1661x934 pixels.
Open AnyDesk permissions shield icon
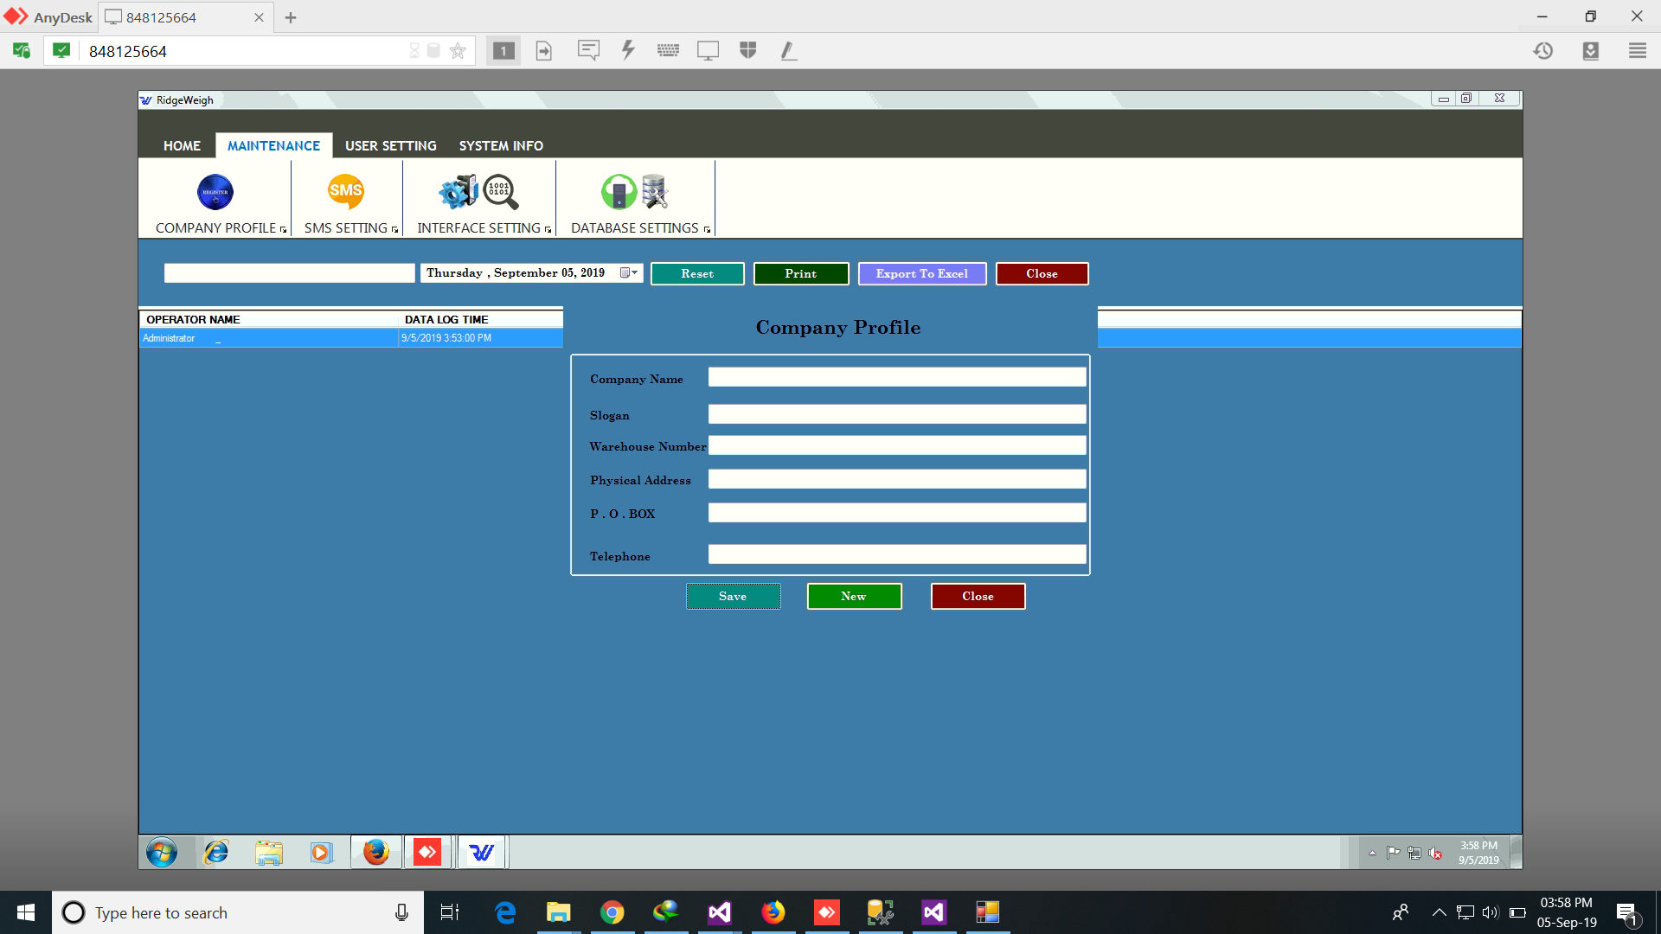(747, 50)
